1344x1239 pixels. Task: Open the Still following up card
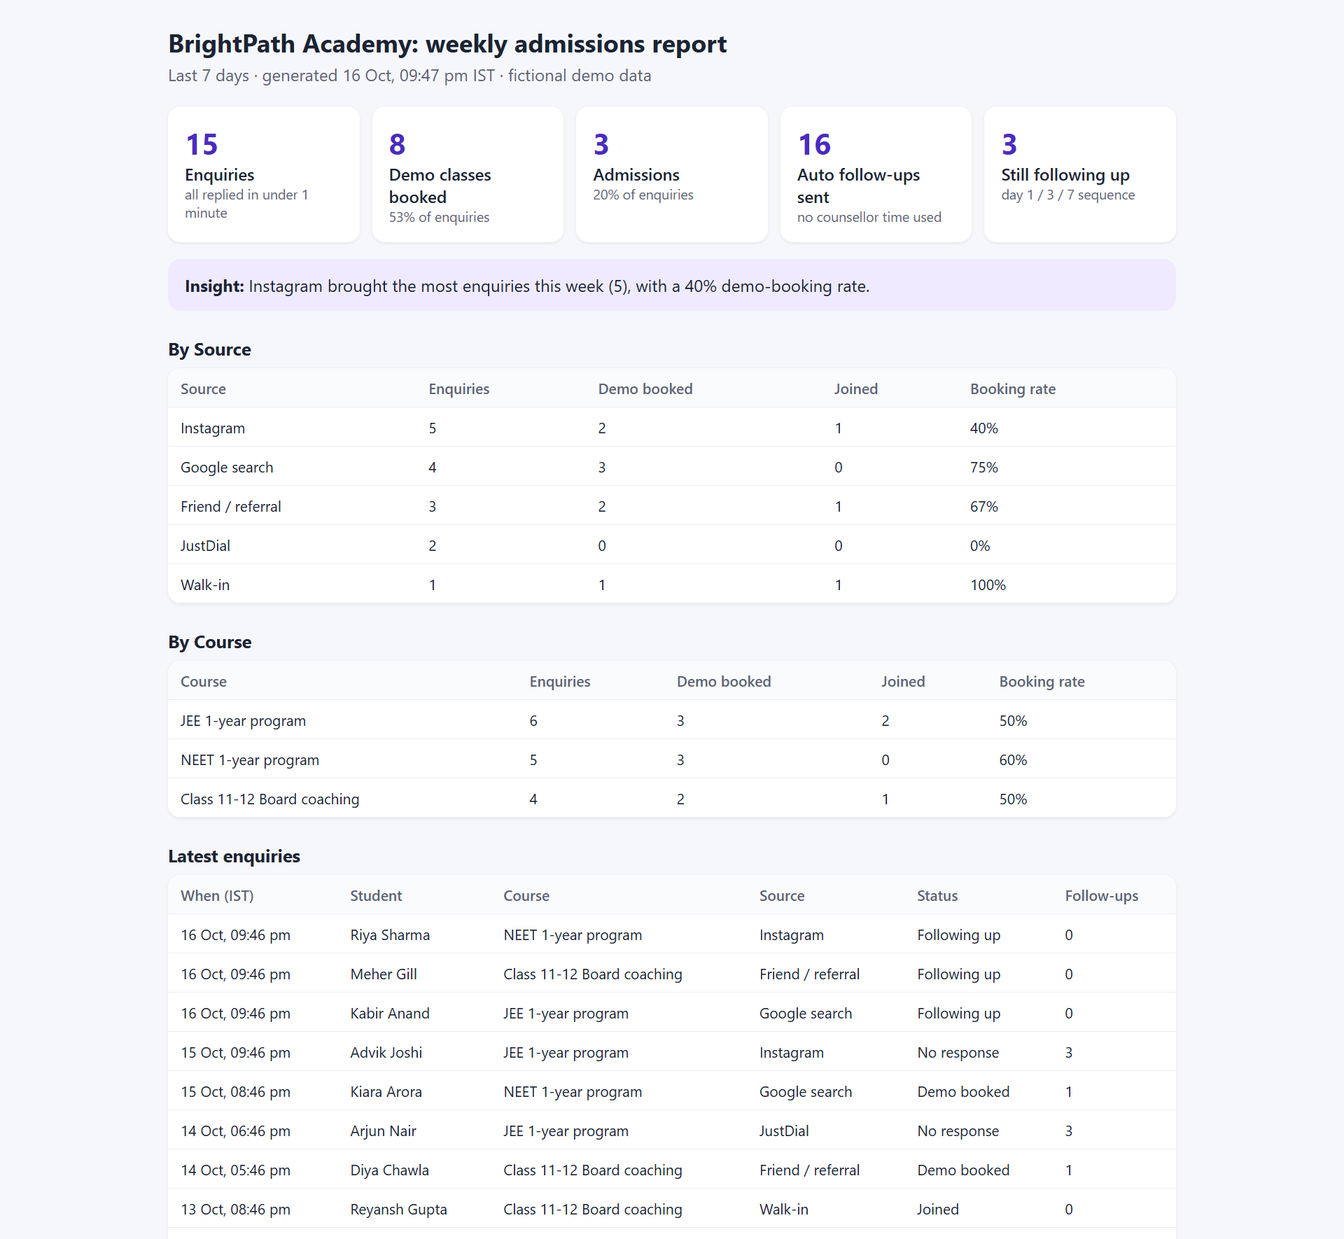(x=1080, y=174)
